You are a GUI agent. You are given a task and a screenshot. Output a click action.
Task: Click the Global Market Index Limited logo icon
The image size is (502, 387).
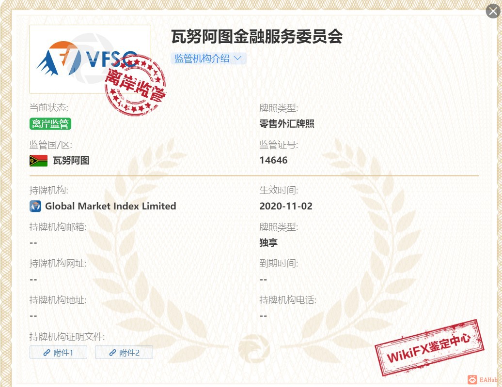point(35,206)
